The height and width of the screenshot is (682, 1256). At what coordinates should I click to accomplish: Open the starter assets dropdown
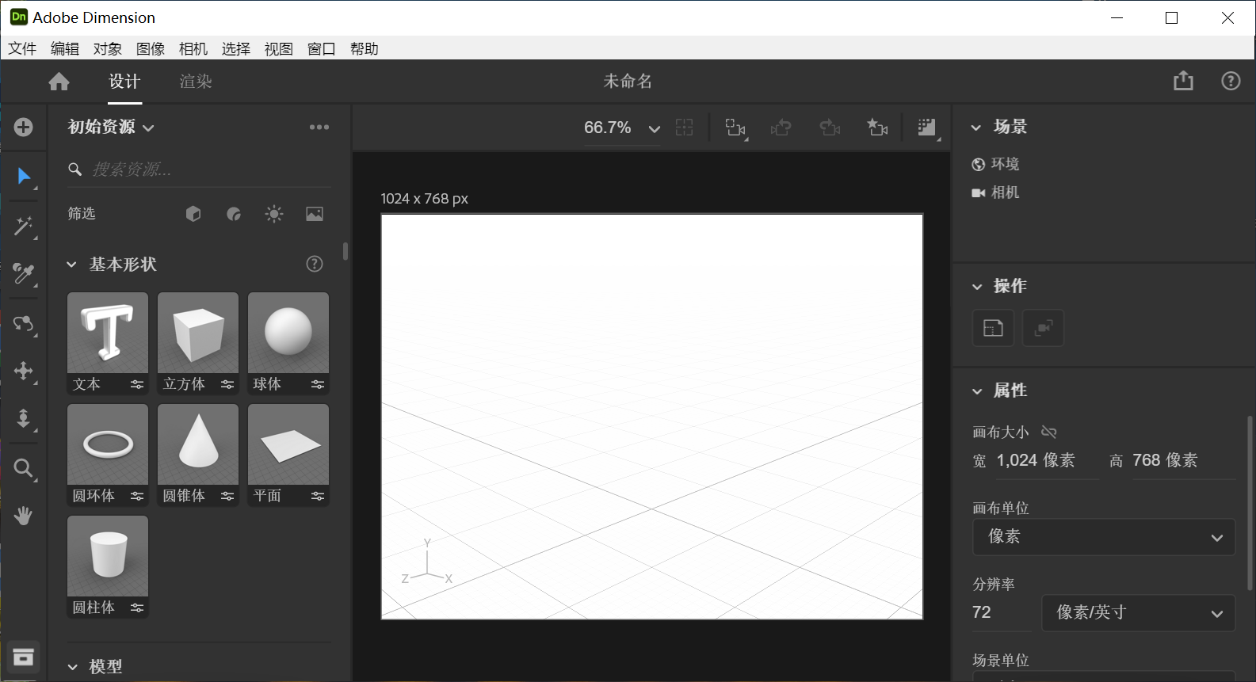(x=111, y=127)
